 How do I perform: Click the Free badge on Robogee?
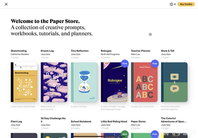coord(124,64)
